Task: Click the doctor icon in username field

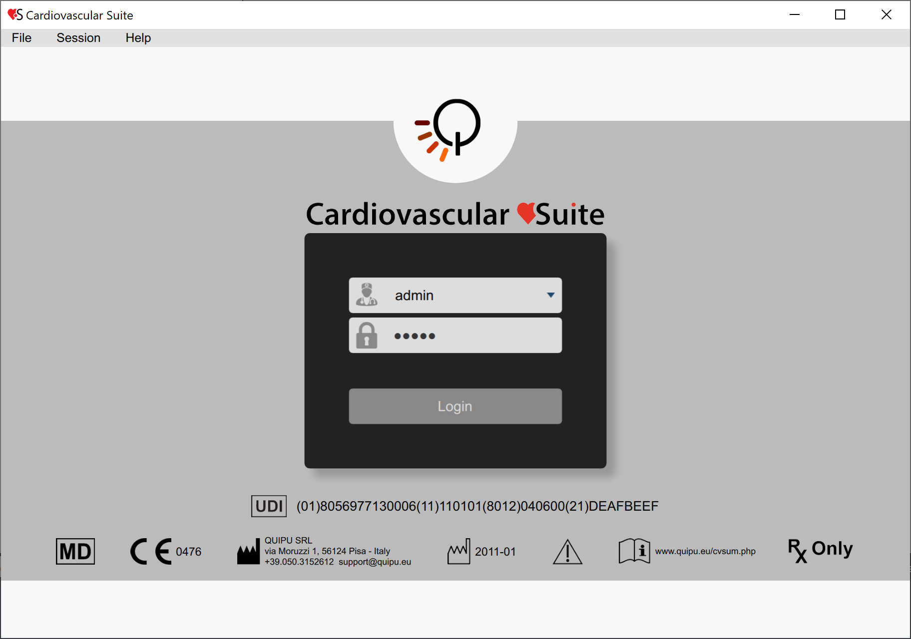Action: pos(367,295)
